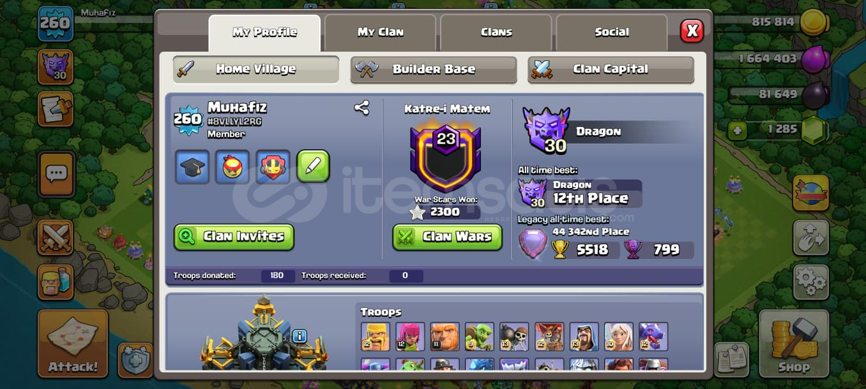
Task: Tap the share icon next to Muhafiz
Action: (x=361, y=108)
